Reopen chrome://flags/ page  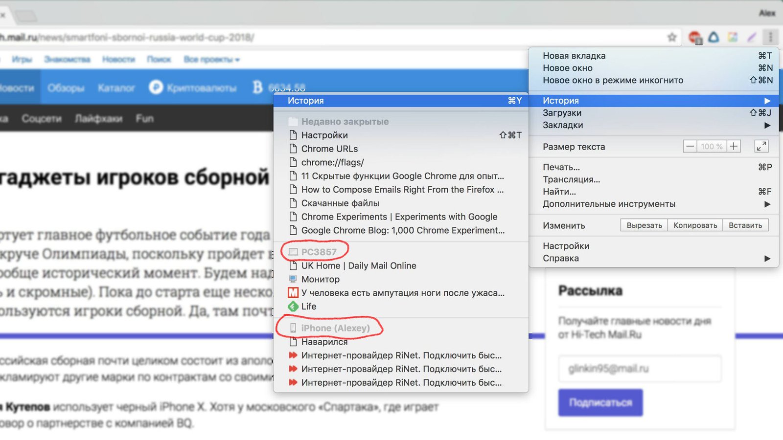tap(401, 162)
